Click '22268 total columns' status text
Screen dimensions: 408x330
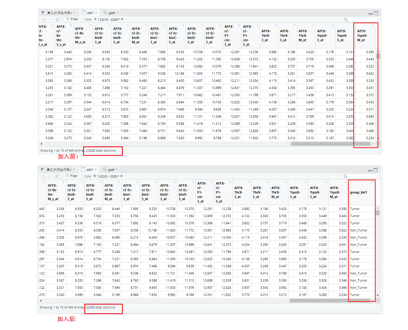[101, 151]
